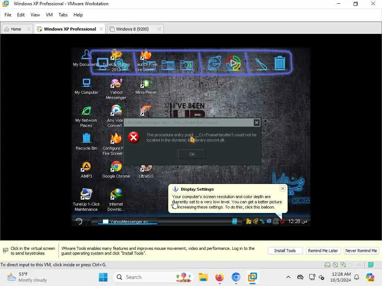Click Install Tools button
The width and height of the screenshot is (382, 286).
pos(285,251)
